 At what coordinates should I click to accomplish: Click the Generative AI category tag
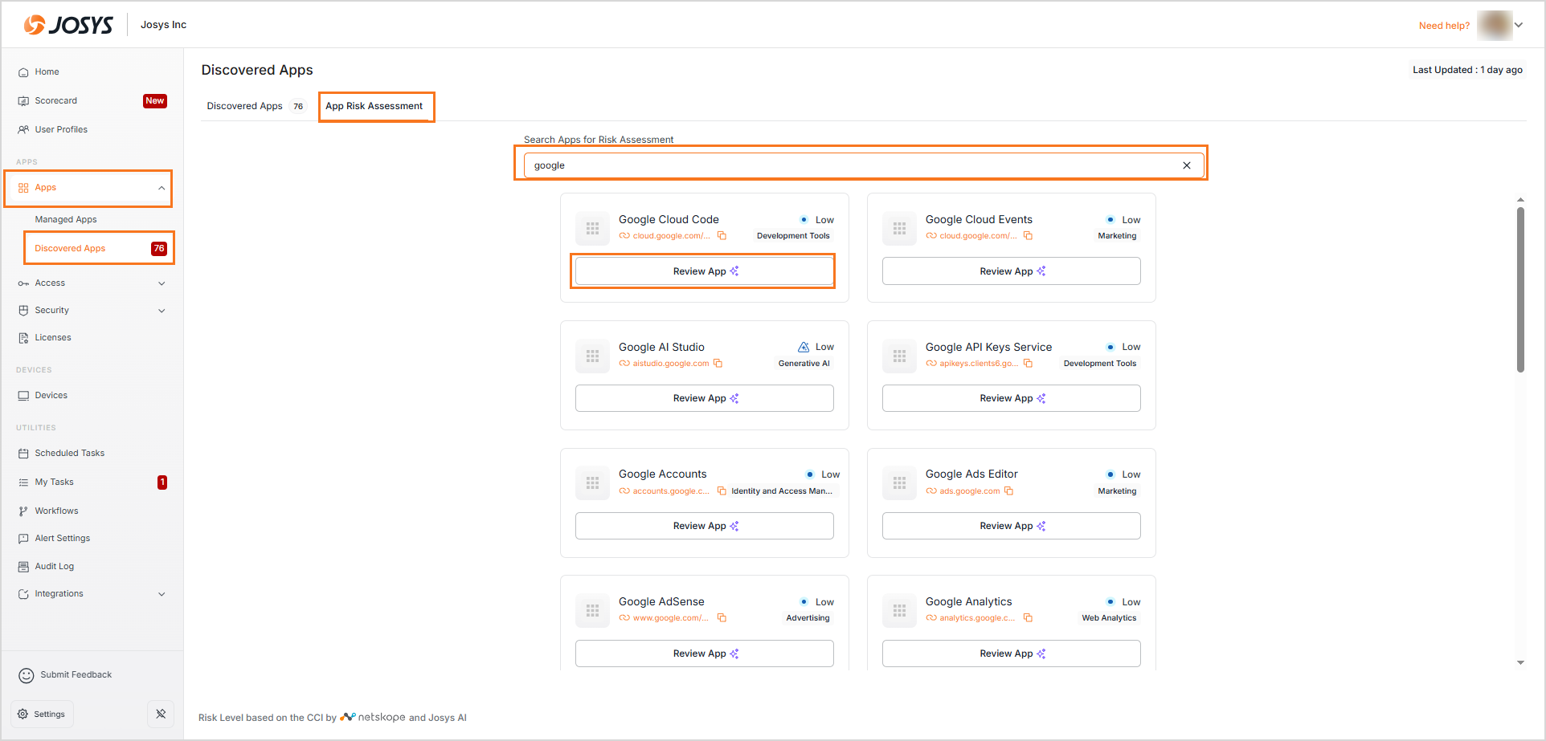pyautogui.click(x=804, y=364)
